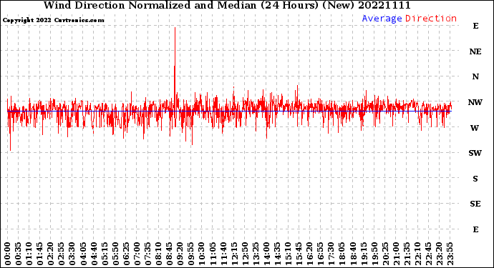Click the 00:35 time label
The width and height of the screenshot is (494, 268).
coord(19,254)
